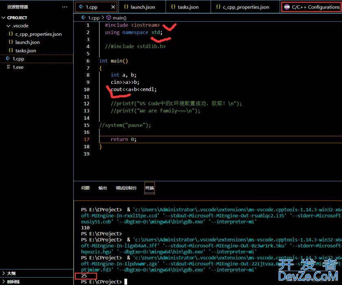Screen dimensions: 342x285
Task: Click the terminal output value 110
Action: 85,228
